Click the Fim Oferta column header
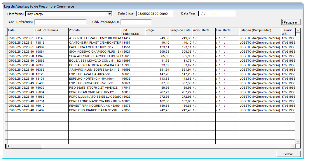309x163 pixels. click(x=227, y=32)
